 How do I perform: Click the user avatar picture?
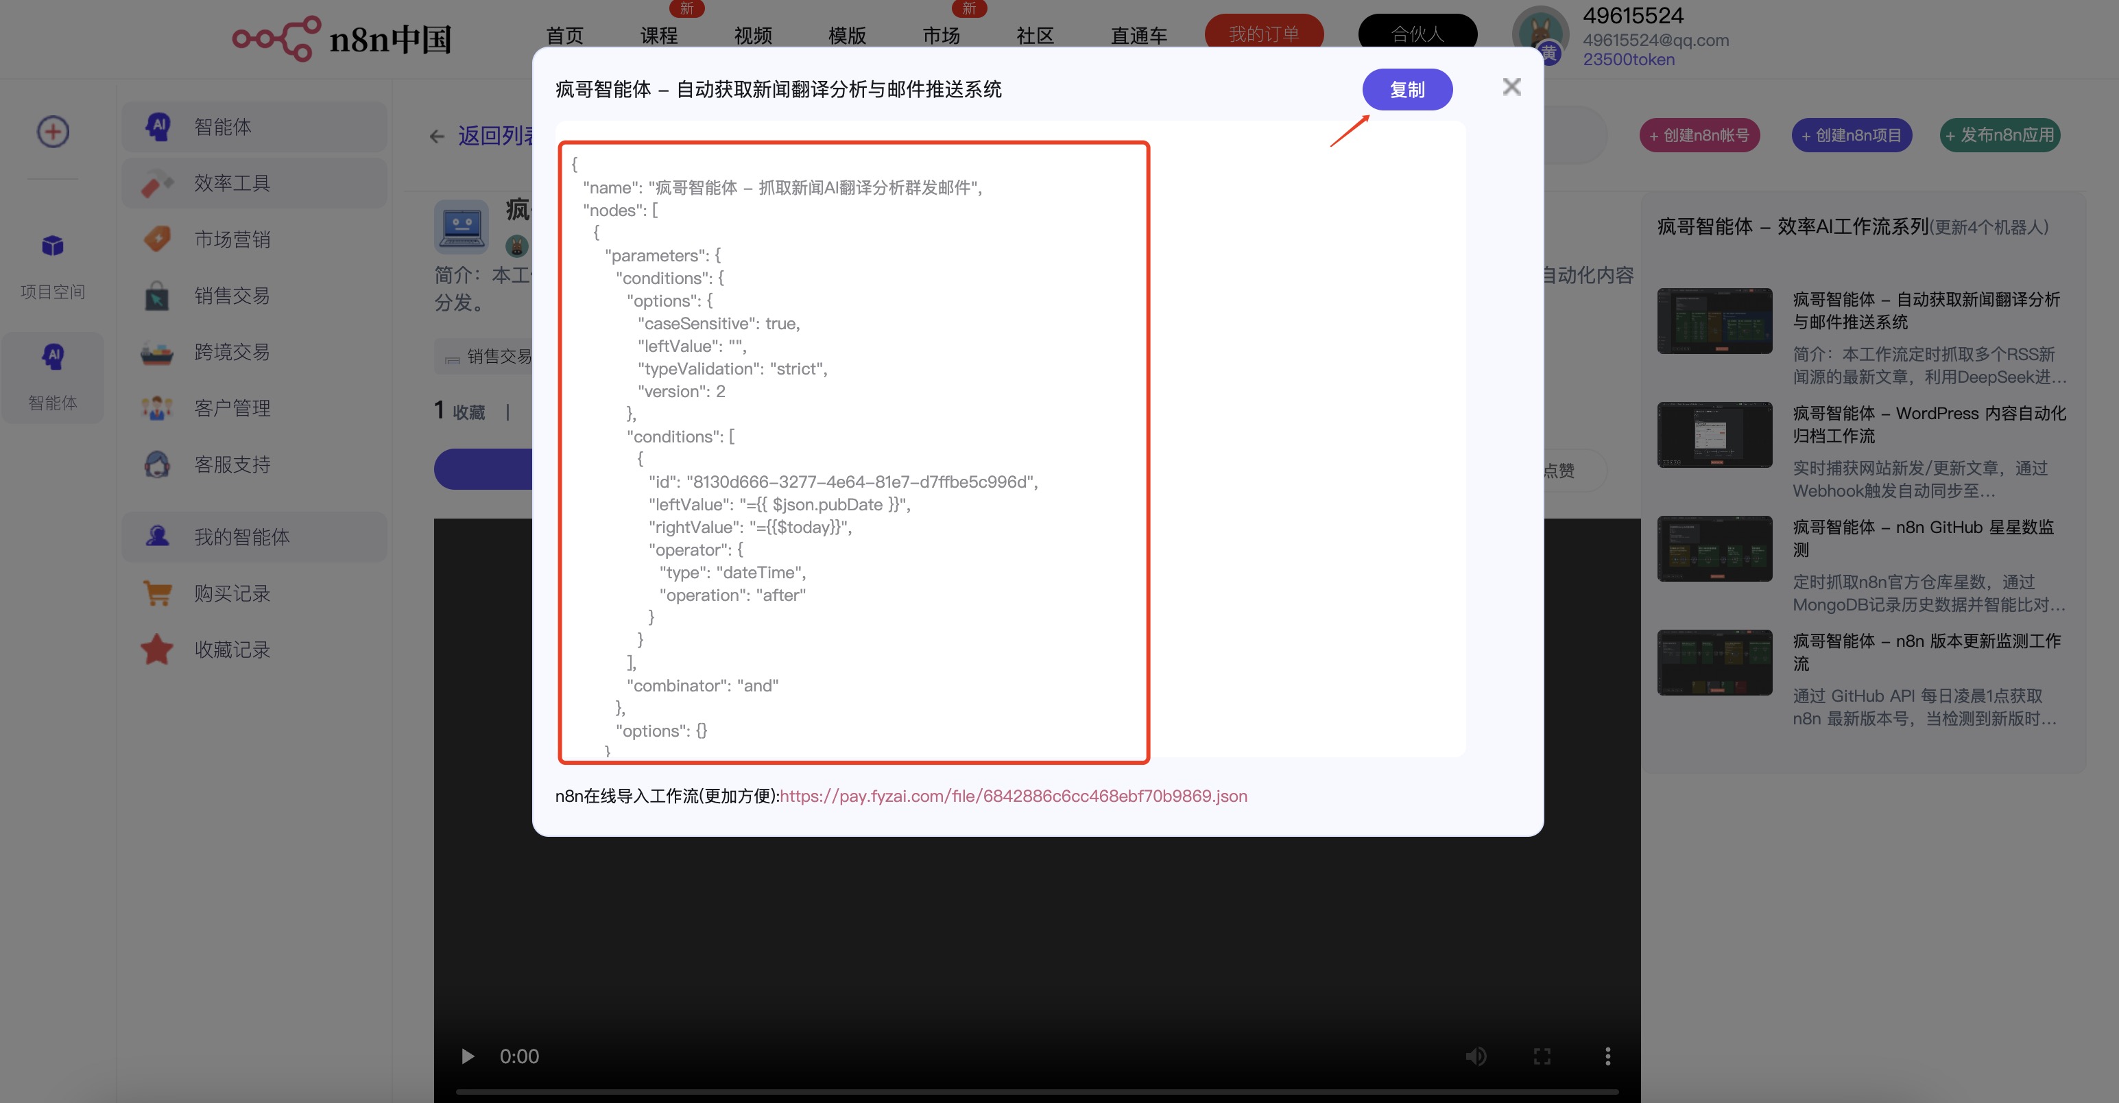tap(1540, 34)
